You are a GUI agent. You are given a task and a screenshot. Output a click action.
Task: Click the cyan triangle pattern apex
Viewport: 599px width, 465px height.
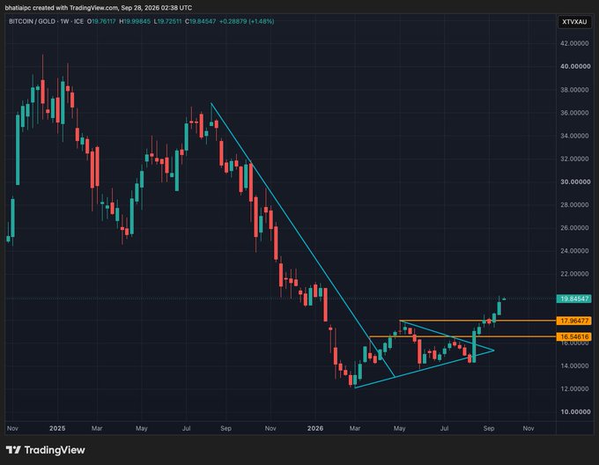pos(494,351)
